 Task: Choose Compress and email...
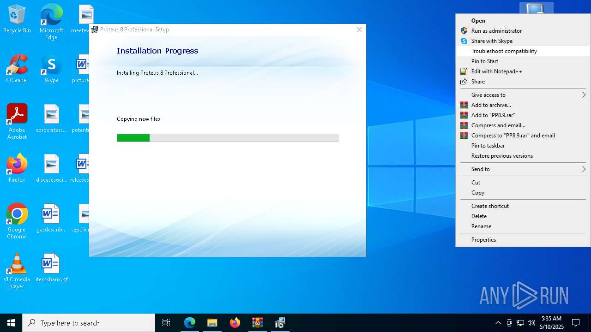[x=523, y=125]
